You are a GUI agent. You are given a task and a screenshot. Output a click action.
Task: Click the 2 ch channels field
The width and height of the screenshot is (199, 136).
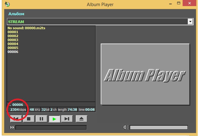53,110
